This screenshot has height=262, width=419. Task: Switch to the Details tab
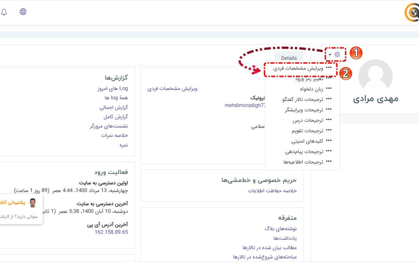click(x=289, y=58)
